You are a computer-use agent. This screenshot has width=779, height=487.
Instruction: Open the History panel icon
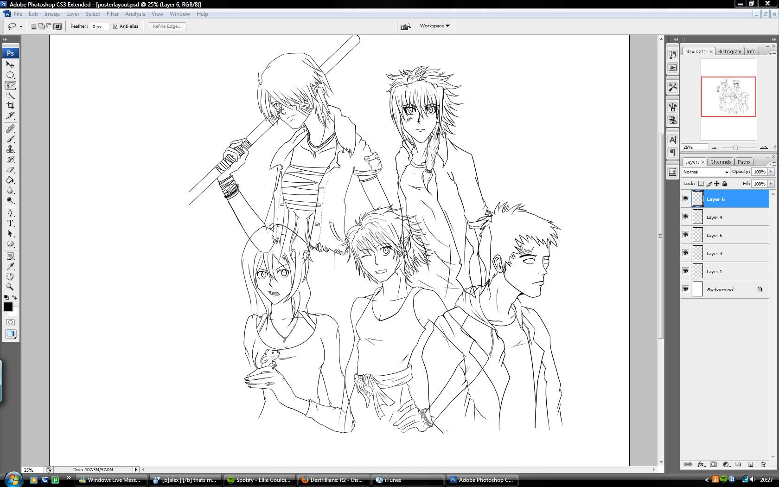pyautogui.click(x=673, y=55)
